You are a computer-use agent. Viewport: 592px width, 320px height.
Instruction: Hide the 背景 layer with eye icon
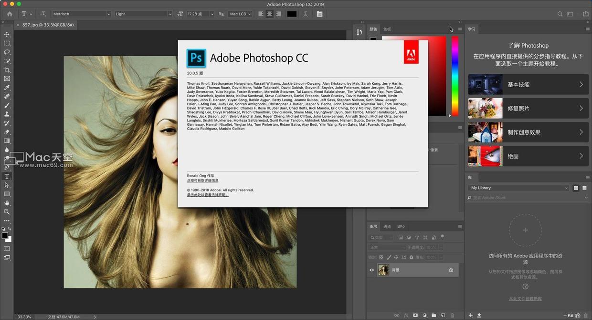click(x=372, y=270)
